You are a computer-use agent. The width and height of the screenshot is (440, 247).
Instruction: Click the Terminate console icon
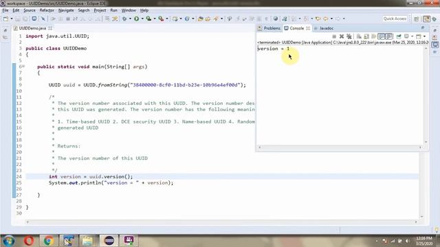click(334, 36)
